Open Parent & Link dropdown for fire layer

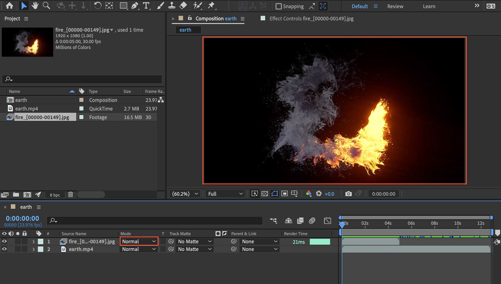pyautogui.click(x=259, y=242)
